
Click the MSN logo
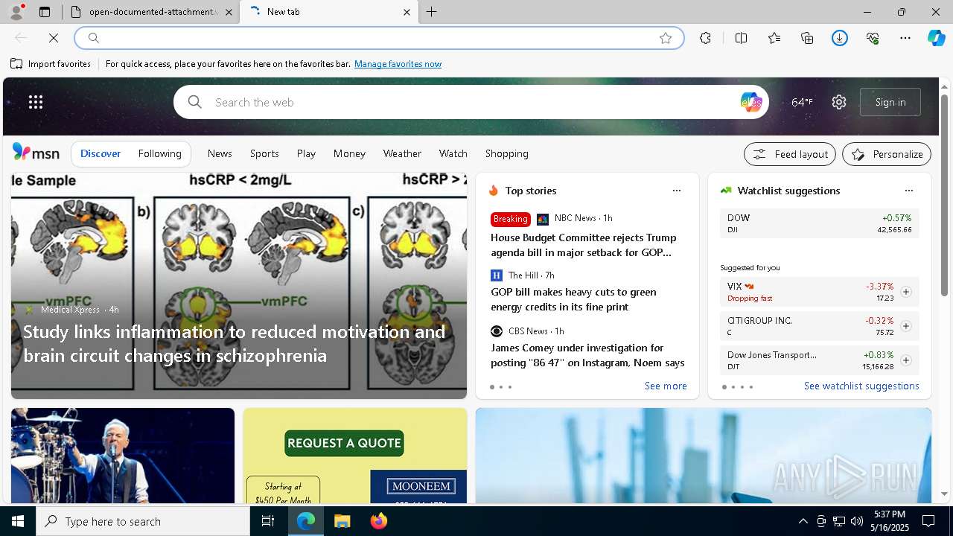[36, 153]
